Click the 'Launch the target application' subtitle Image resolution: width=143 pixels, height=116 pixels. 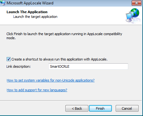coord(35,17)
